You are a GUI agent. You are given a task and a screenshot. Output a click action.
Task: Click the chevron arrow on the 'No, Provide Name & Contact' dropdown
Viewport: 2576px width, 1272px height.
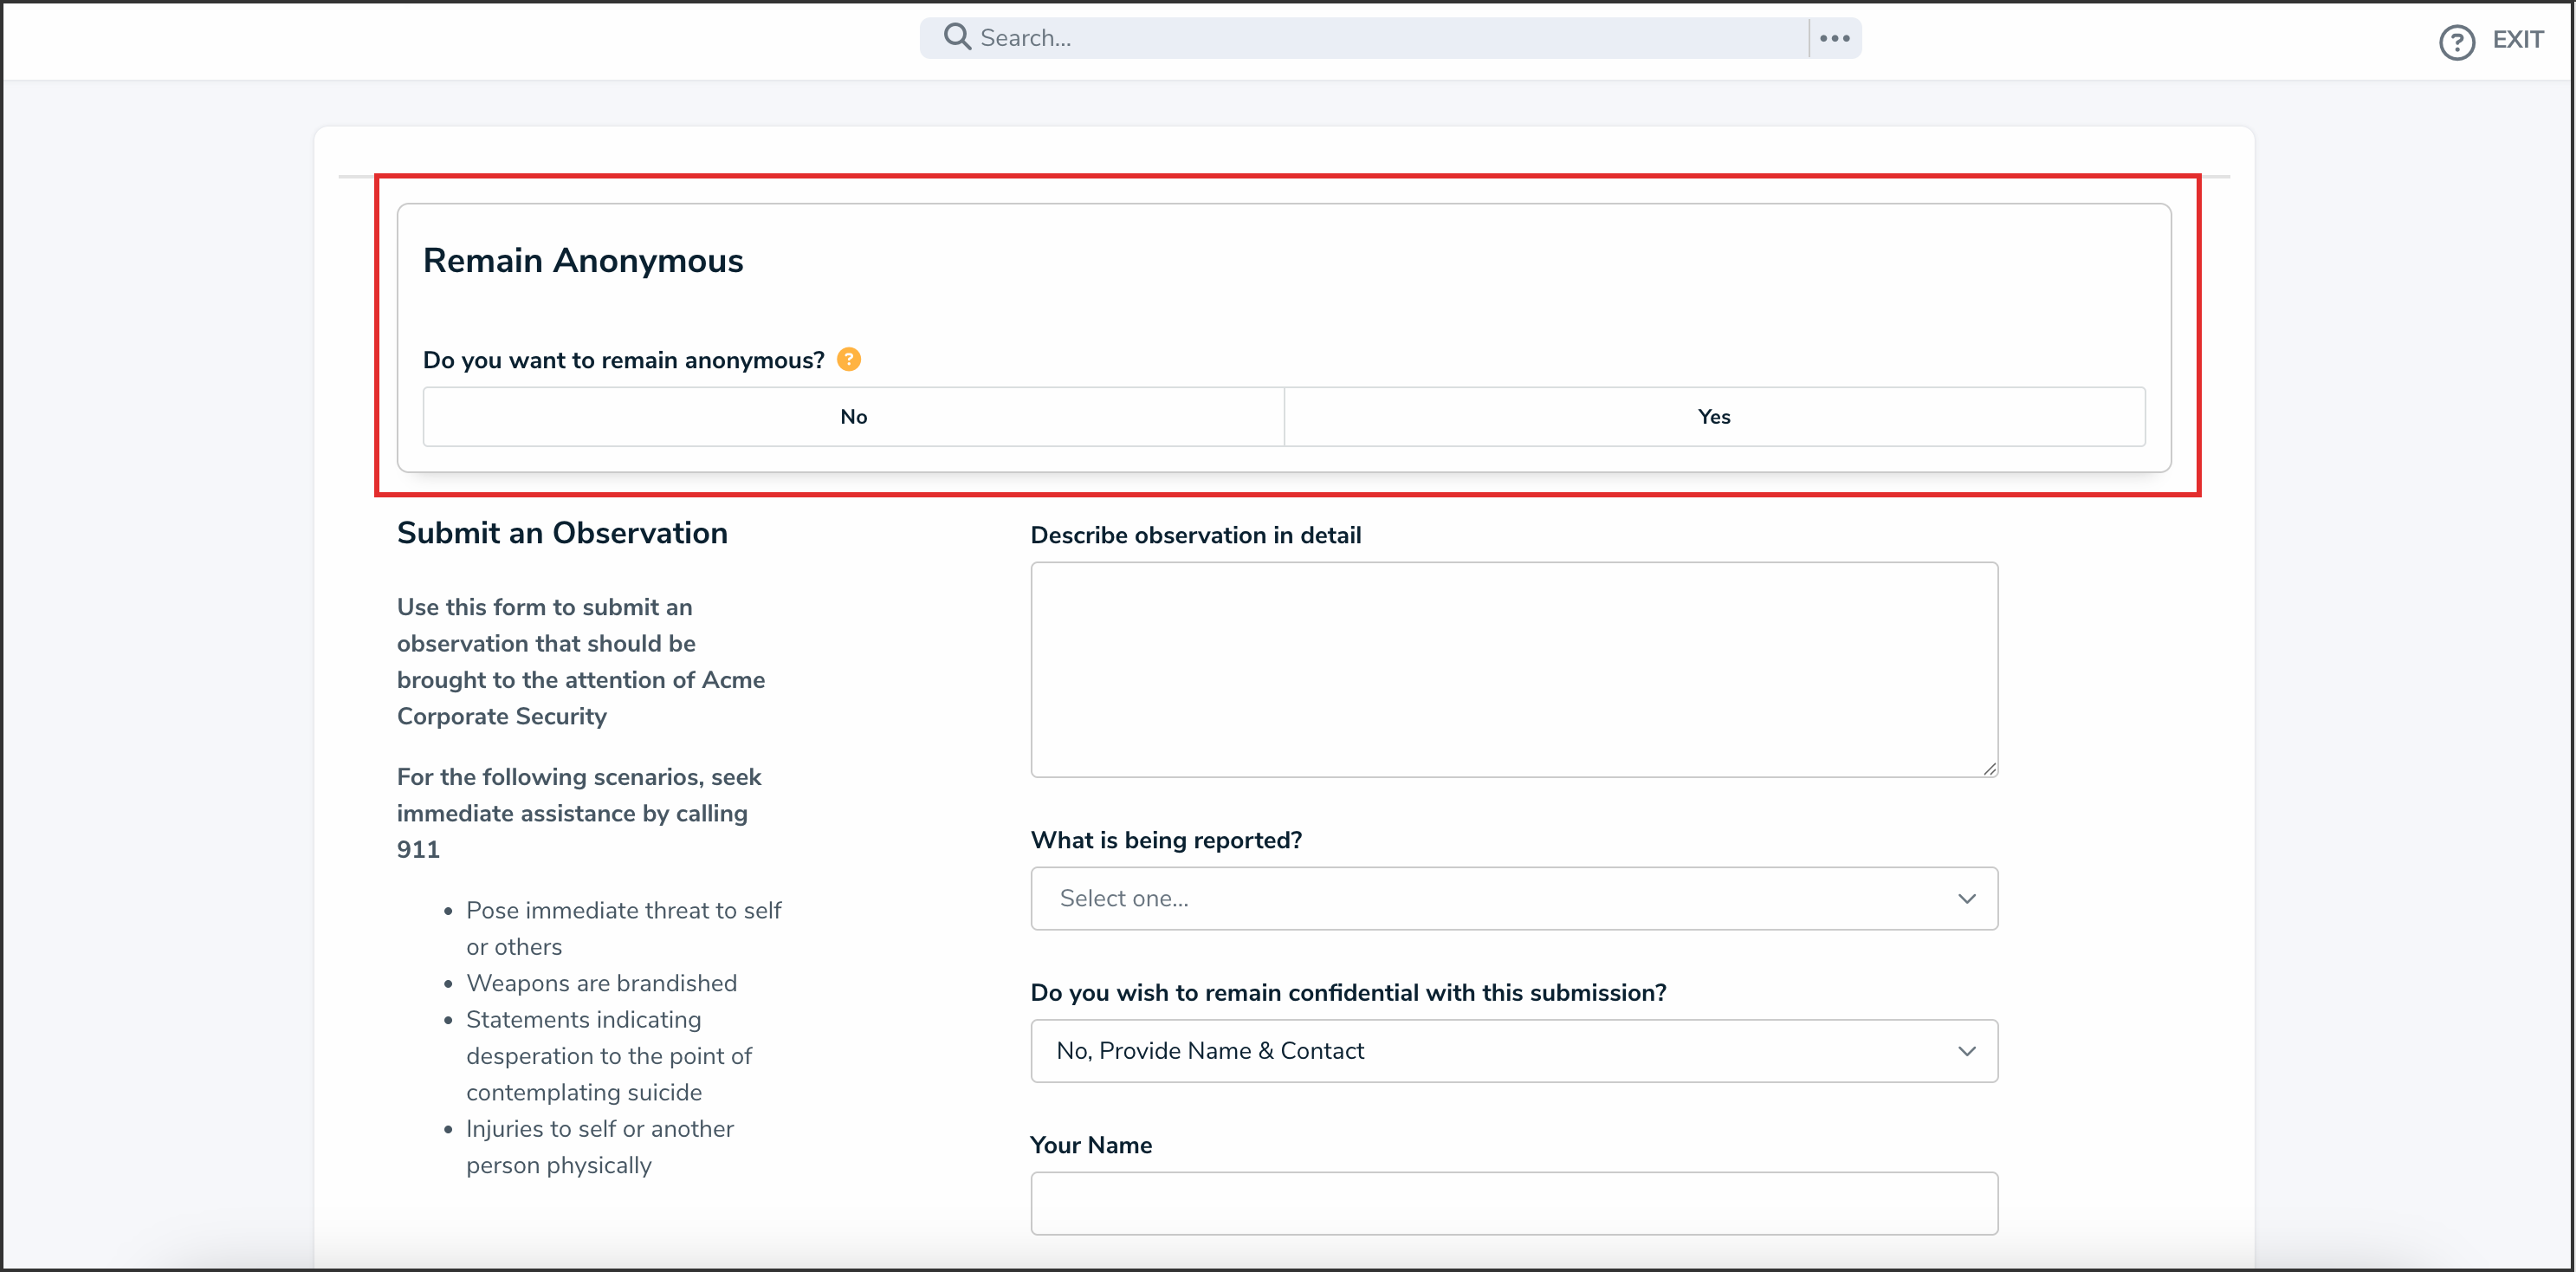(x=1966, y=1051)
